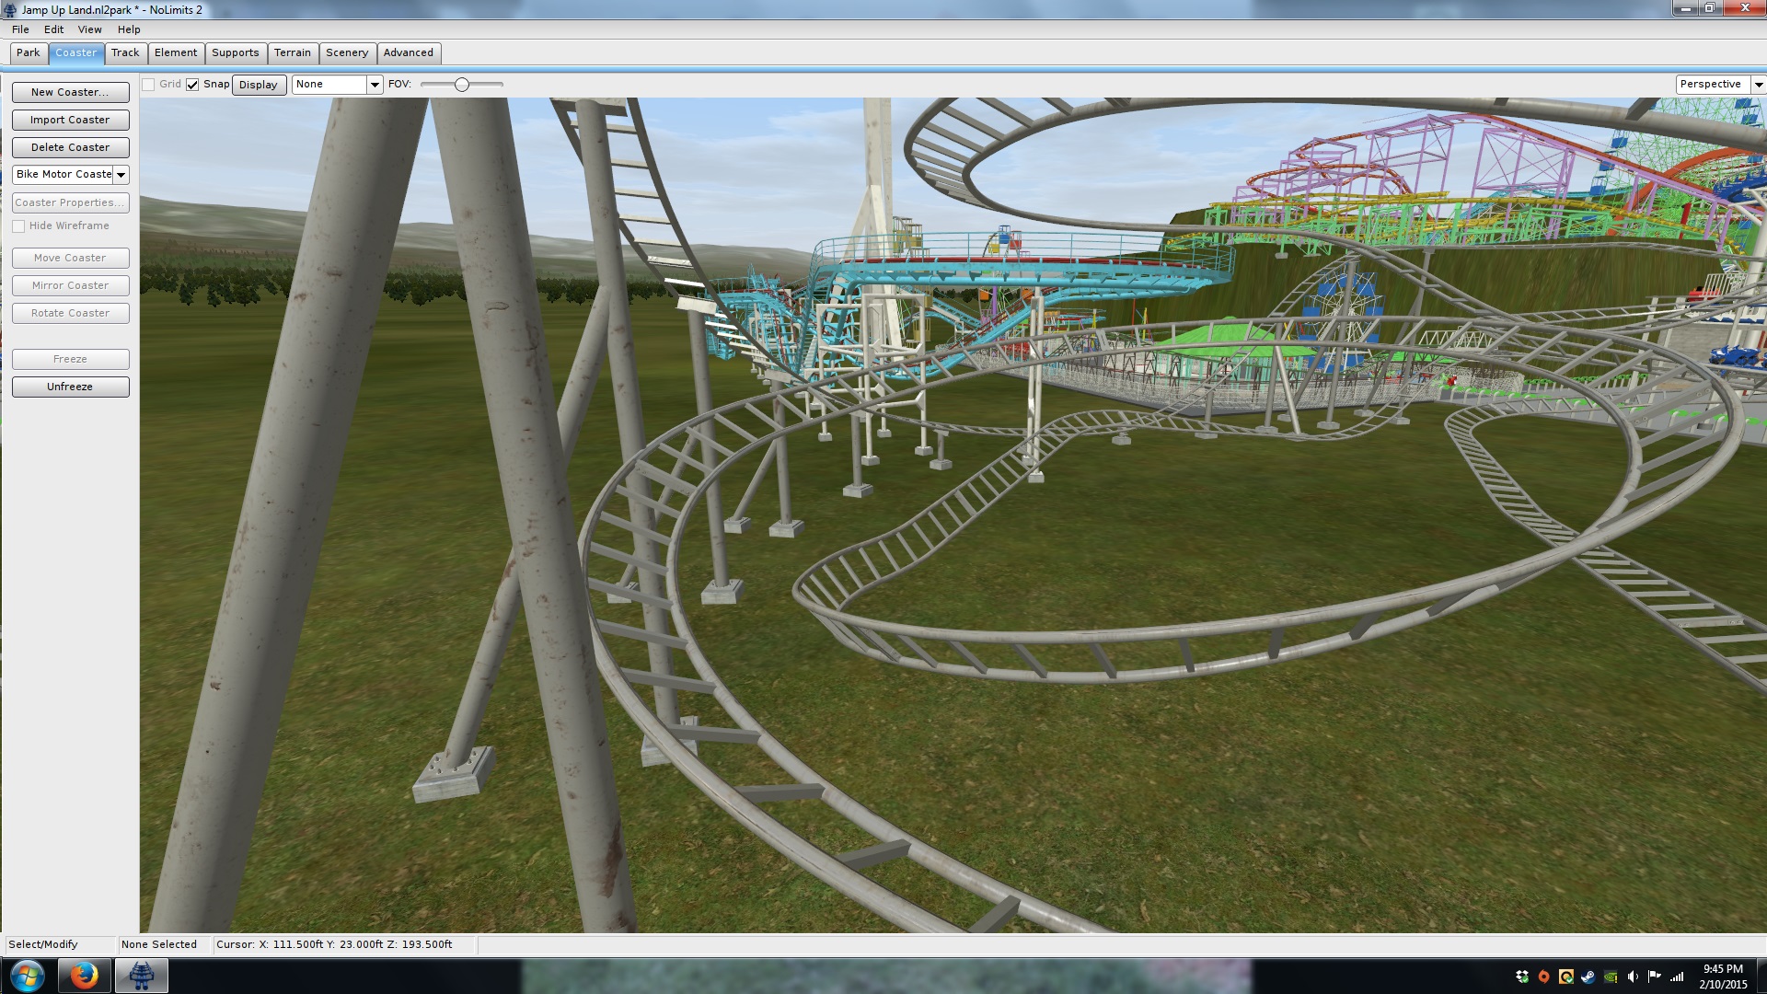The height and width of the screenshot is (994, 1767).
Task: Click the Unfreeze button
Action: click(x=70, y=387)
